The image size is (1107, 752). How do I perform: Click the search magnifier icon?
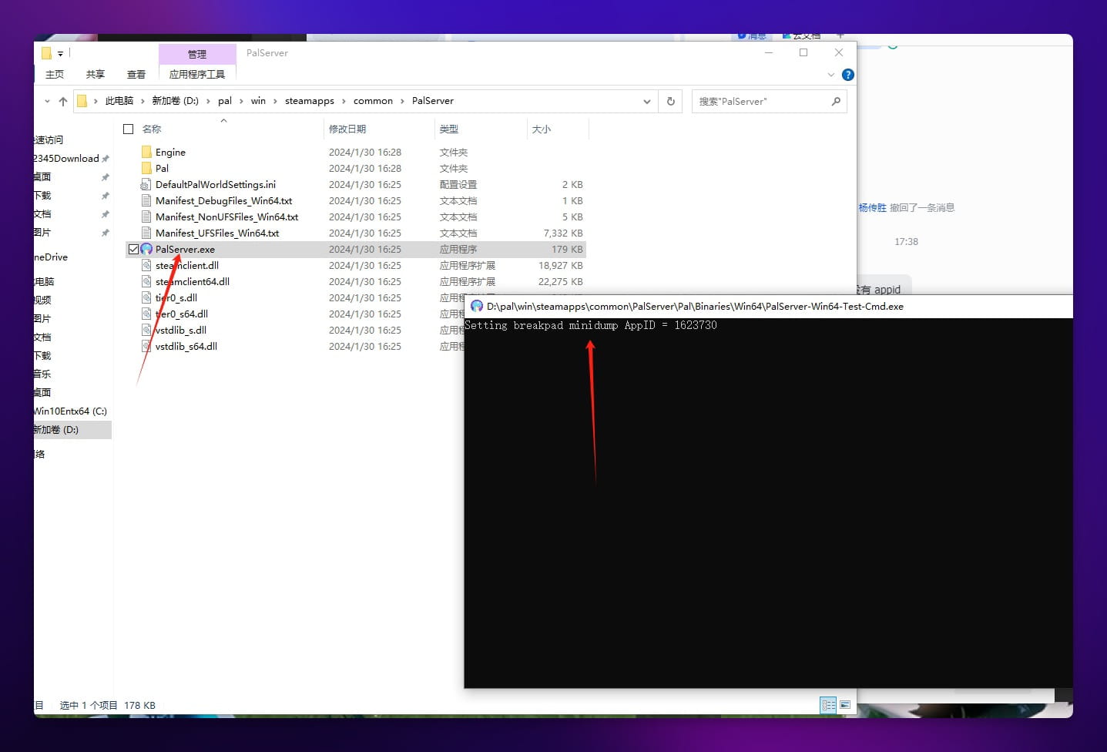pos(836,101)
